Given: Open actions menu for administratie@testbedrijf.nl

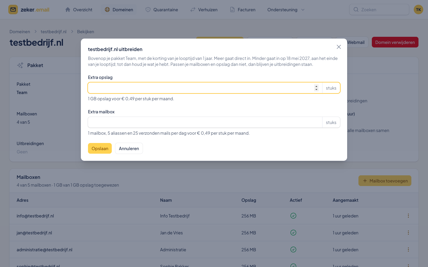Looking at the screenshot, I should 408,249.
